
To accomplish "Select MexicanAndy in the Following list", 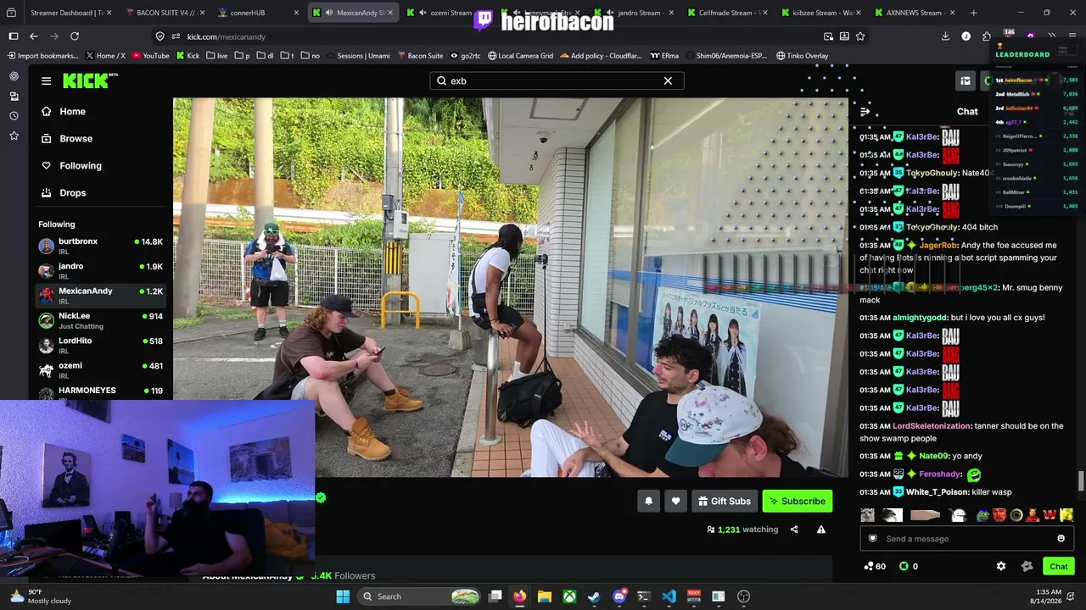I will tap(101, 295).
